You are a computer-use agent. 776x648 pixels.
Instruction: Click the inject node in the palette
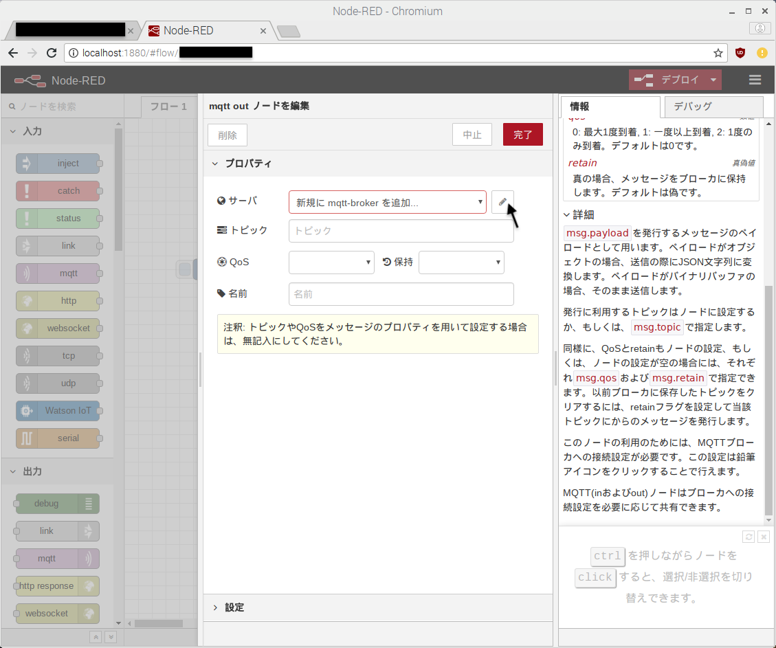click(58, 164)
